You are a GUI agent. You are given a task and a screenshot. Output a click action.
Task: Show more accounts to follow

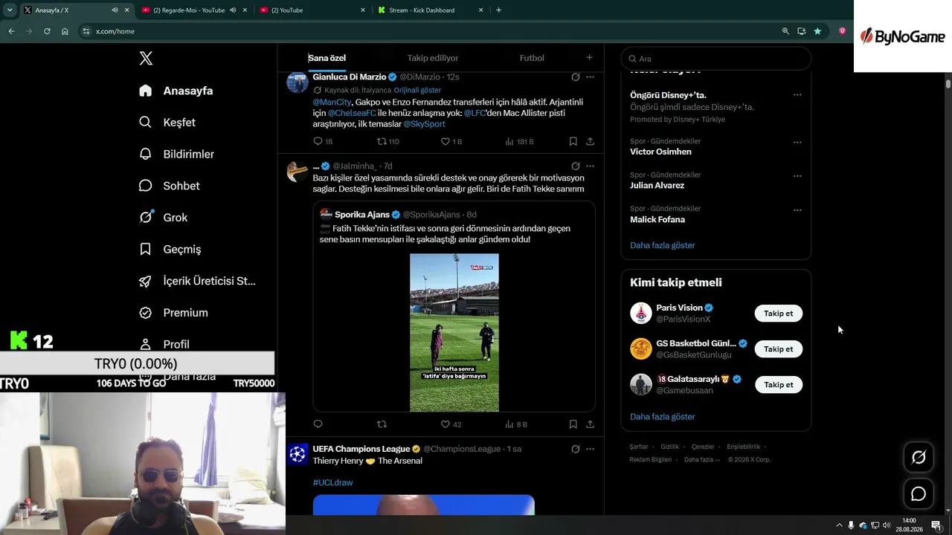tap(663, 417)
